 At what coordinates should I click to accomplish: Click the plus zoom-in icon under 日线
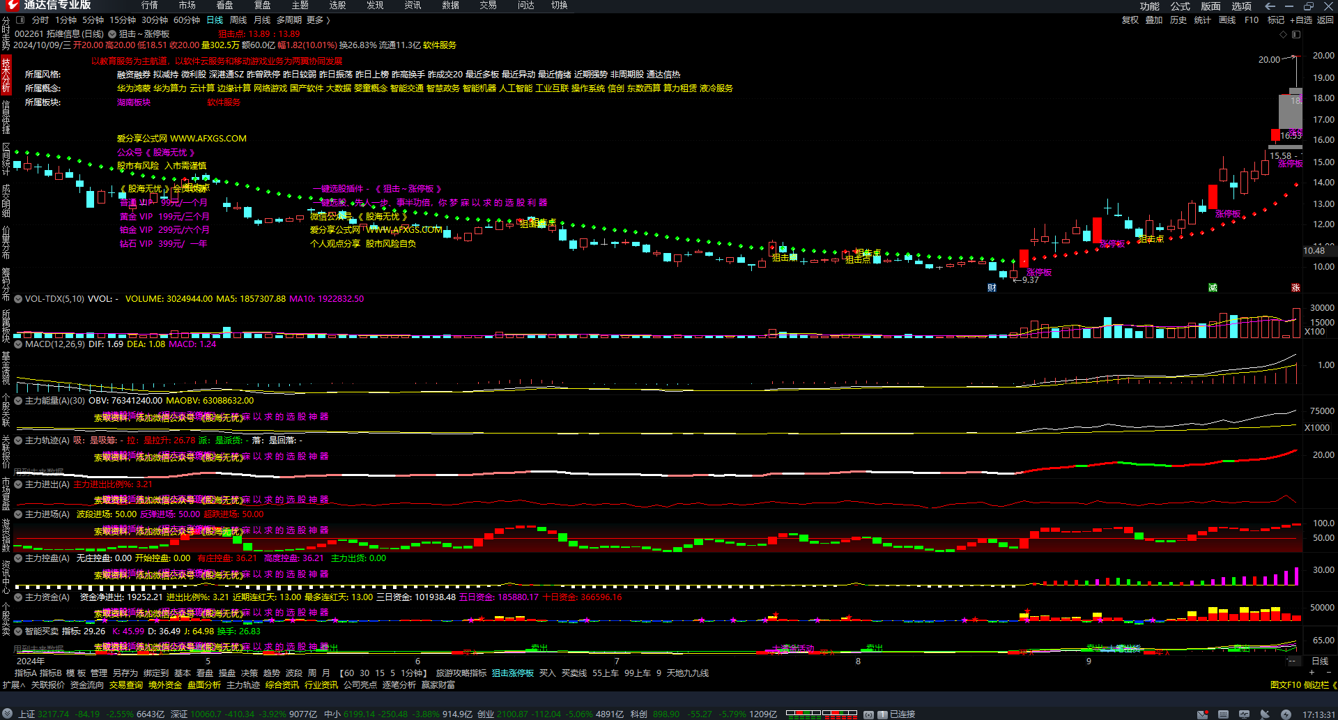click(x=1313, y=671)
